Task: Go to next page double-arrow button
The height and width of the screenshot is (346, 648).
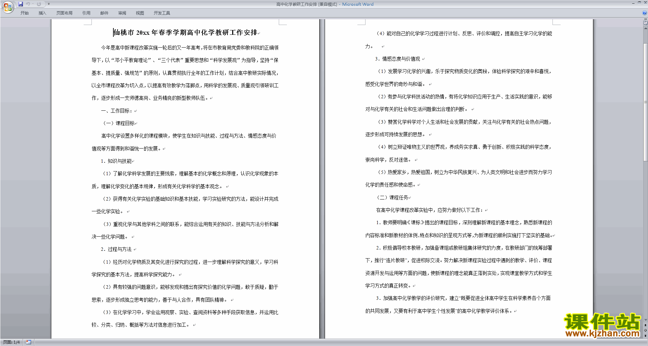Action: (646, 336)
